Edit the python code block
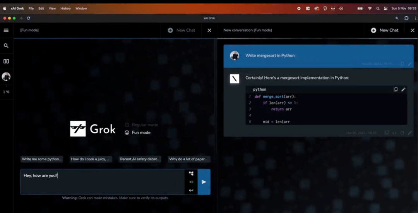Viewport: 418px width, 213px height. 403,89
